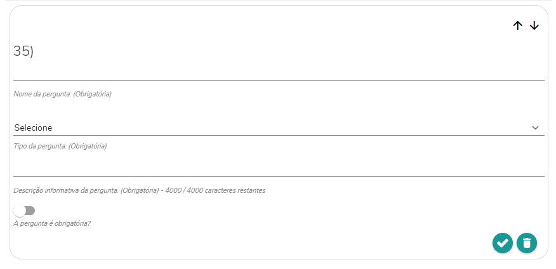556x269 pixels.
Task: Click the question number "35)"
Action: (23, 51)
